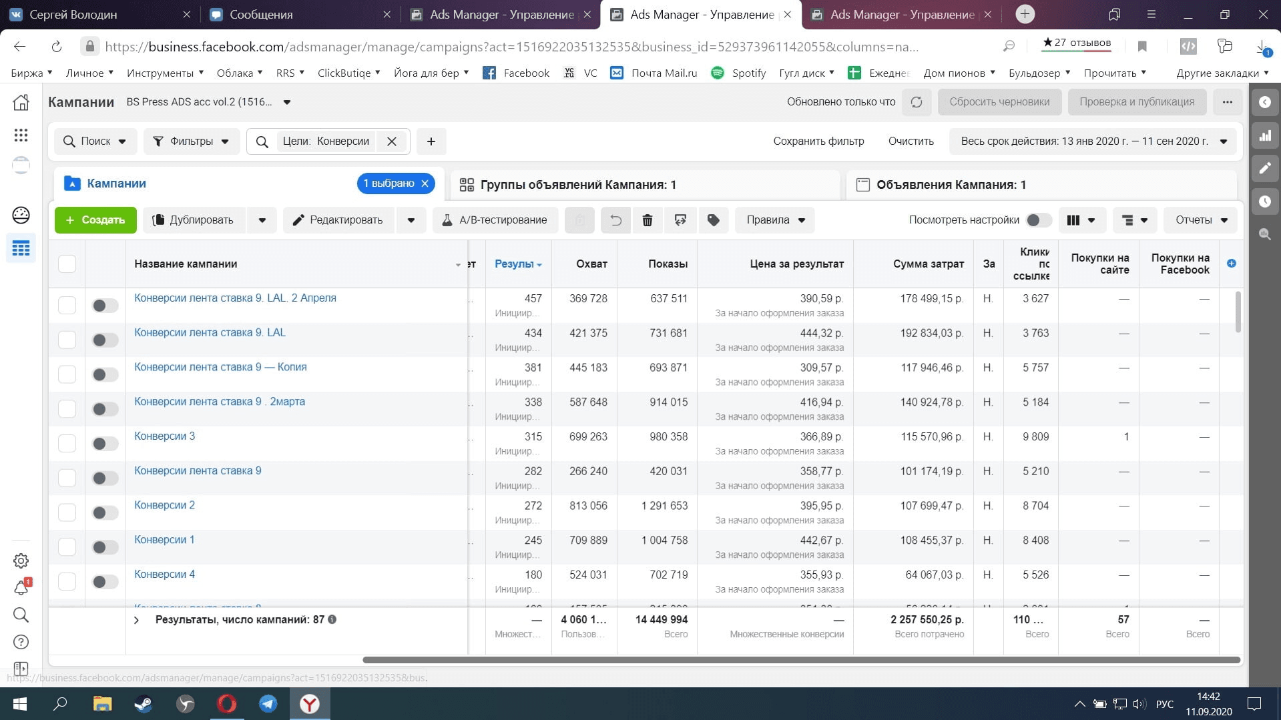The height and width of the screenshot is (720, 1281).
Task: Click the A/B-тестирование button
Action: pyautogui.click(x=495, y=220)
